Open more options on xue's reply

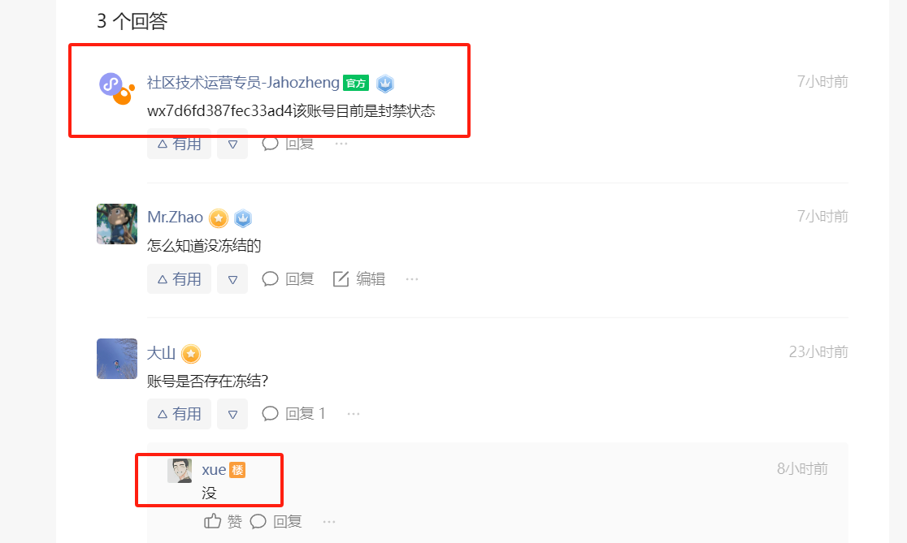point(329,522)
